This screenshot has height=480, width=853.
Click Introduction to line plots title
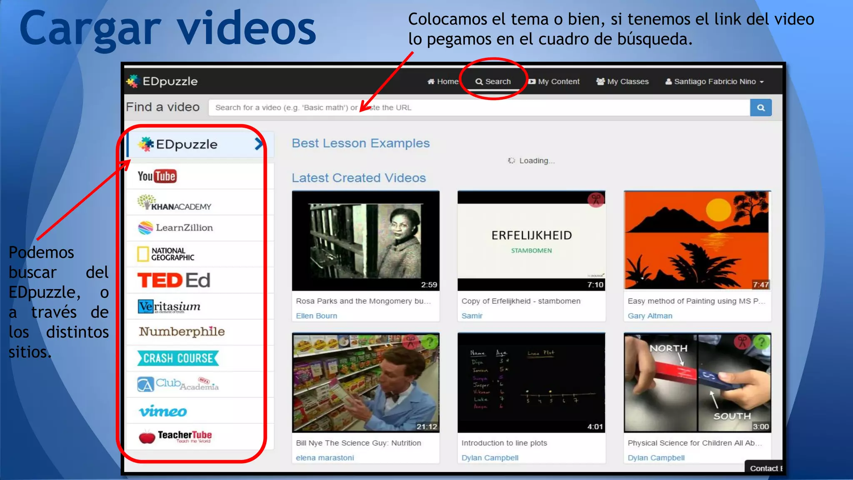pos(504,443)
